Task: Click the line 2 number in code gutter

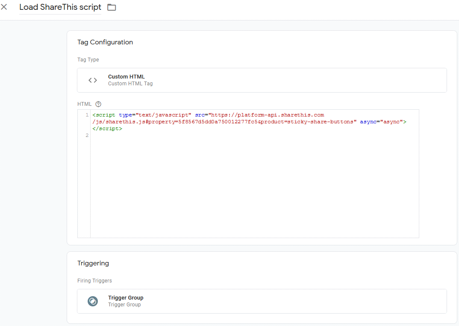Action: [87, 135]
